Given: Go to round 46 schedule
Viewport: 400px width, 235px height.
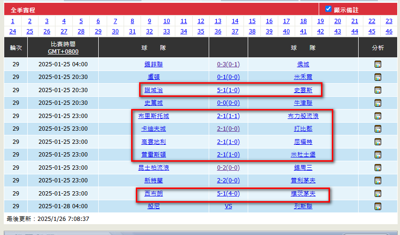Looking at the screenshot, I should [x=389, y=31].
